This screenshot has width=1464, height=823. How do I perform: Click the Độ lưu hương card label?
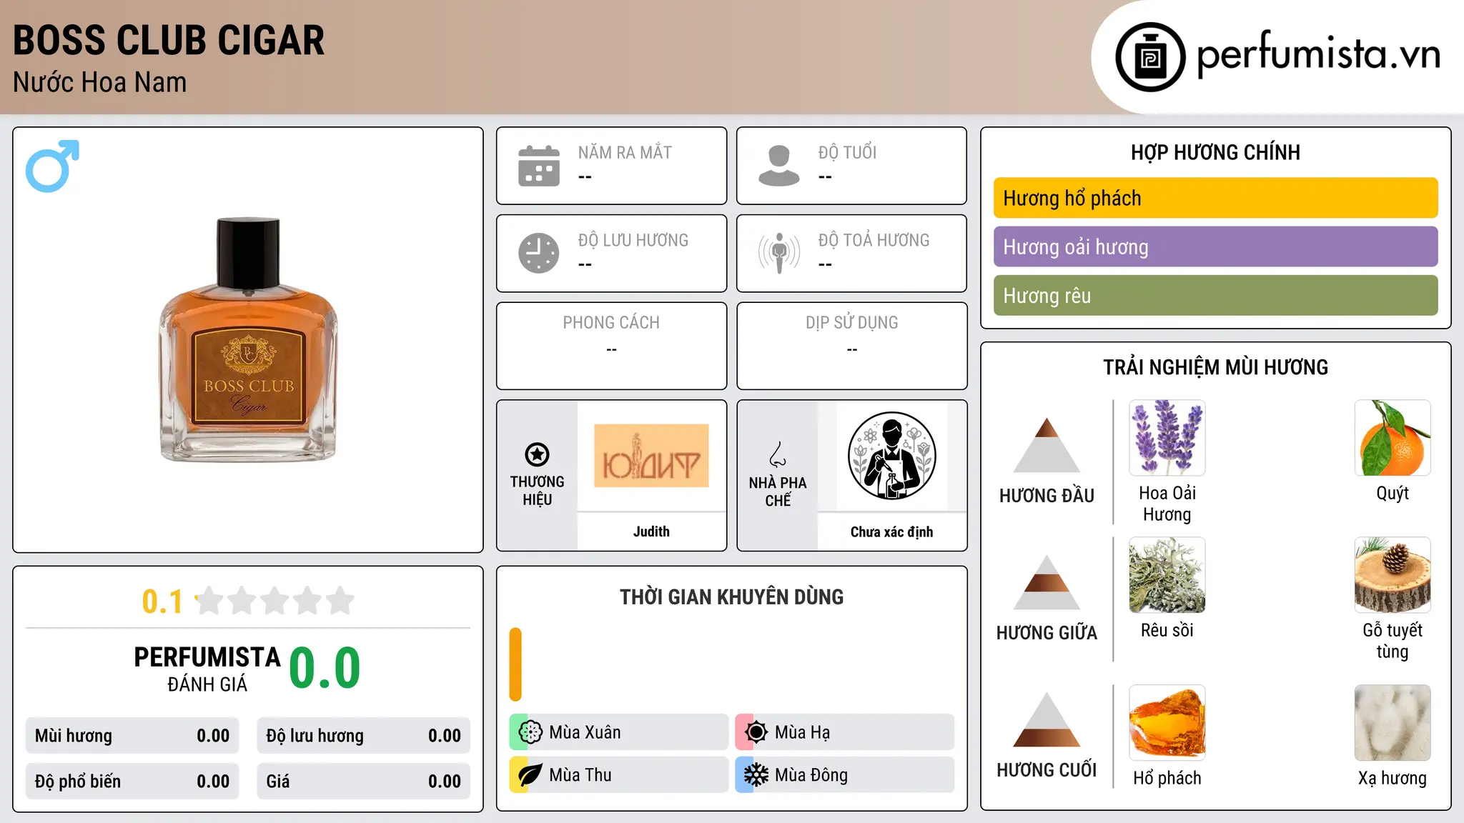click(x=633, y=240)
